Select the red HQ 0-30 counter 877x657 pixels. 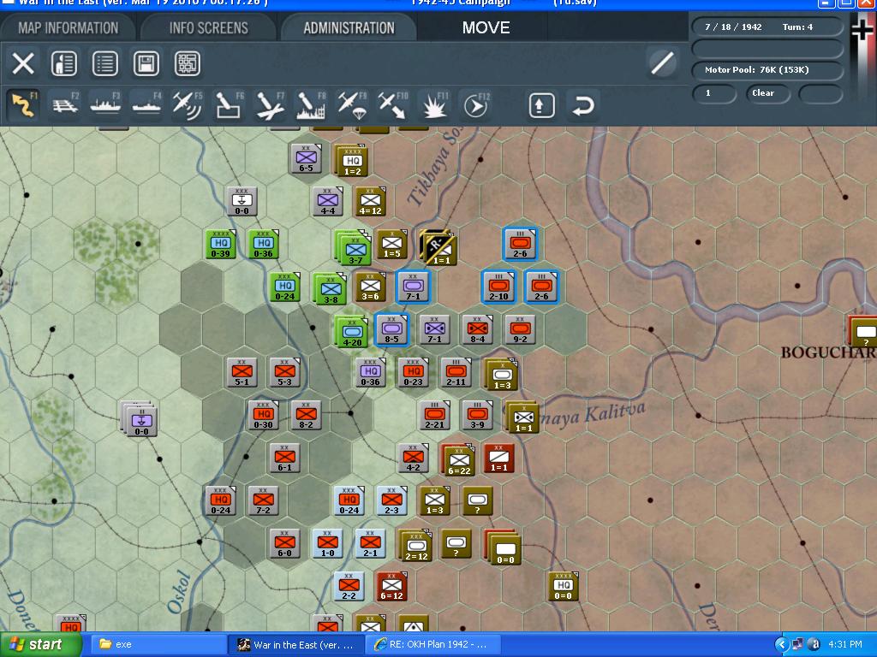pyautogui.click(x=264, y=415)
